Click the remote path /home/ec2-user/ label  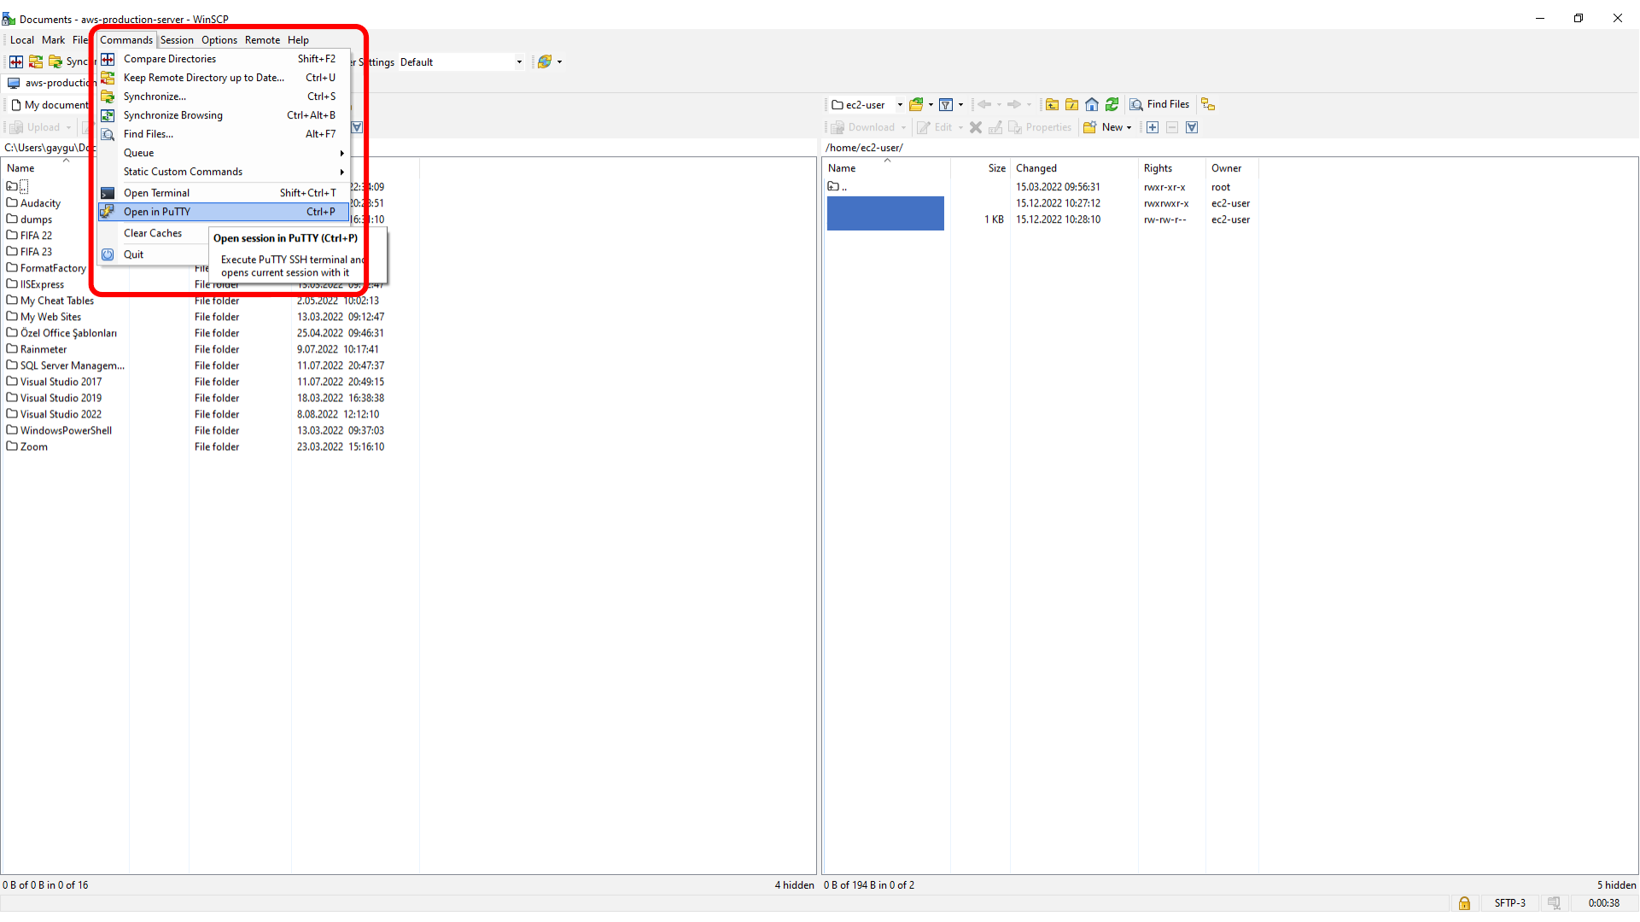[864, 148]
